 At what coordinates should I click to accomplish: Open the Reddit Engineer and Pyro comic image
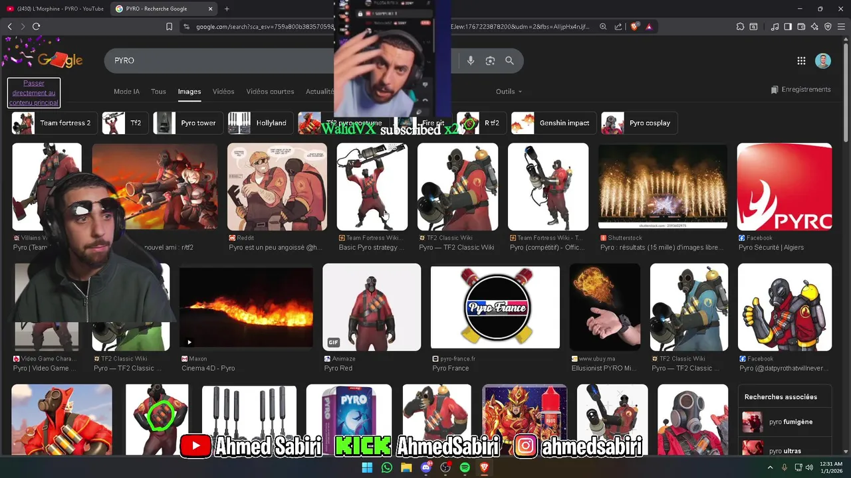tap(277, 187)
